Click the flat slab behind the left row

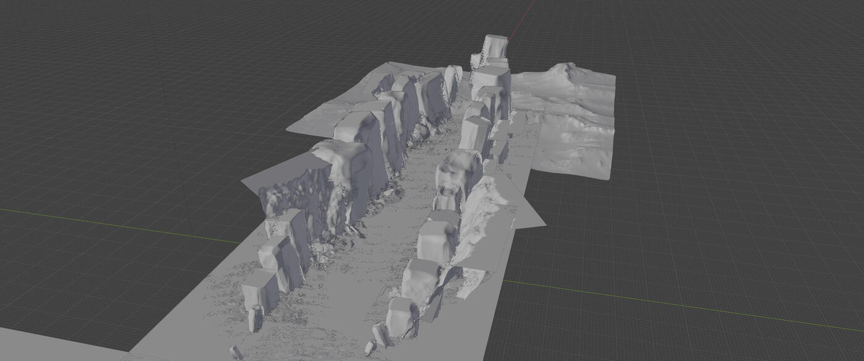pos(322,121)
